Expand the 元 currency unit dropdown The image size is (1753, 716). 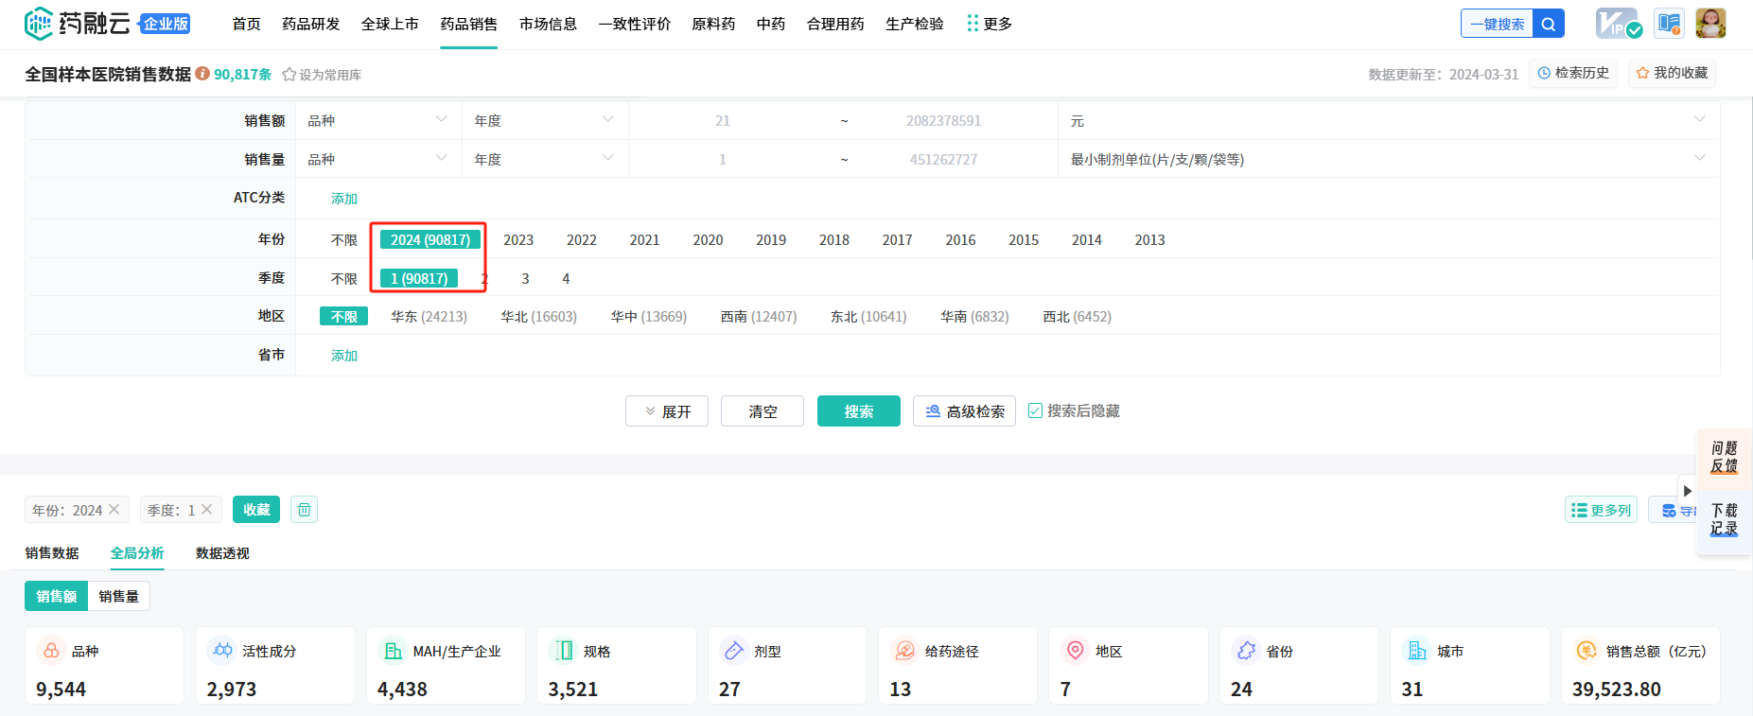tap(1387, 121)
